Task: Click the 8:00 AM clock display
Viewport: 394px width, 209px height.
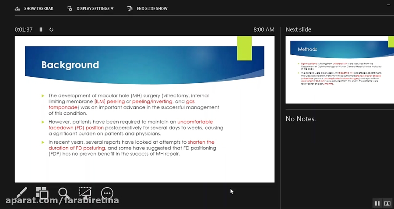Action: pos(264,30)
